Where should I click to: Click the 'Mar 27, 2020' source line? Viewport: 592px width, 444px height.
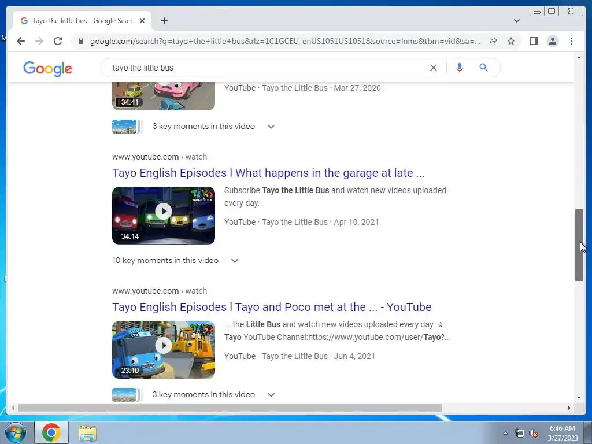pos(302,88)
